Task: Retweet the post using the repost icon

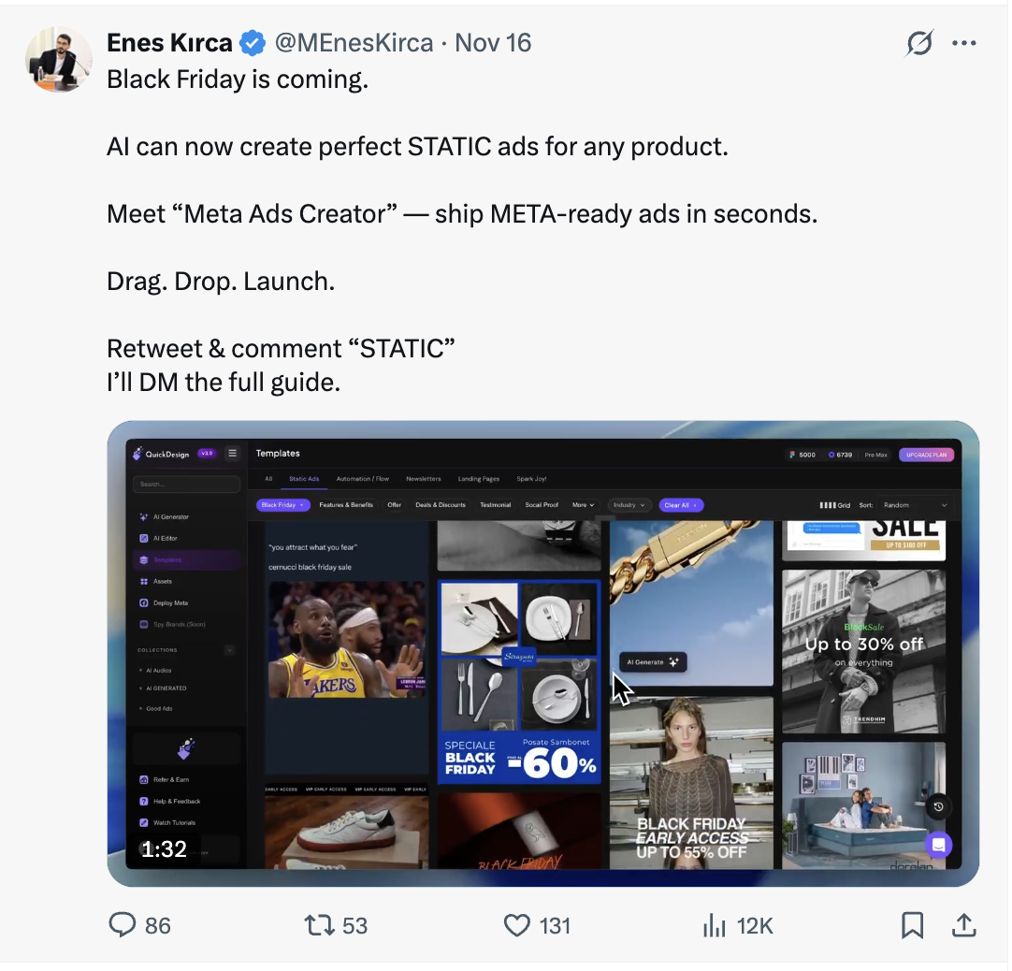Action: point(319,925)
